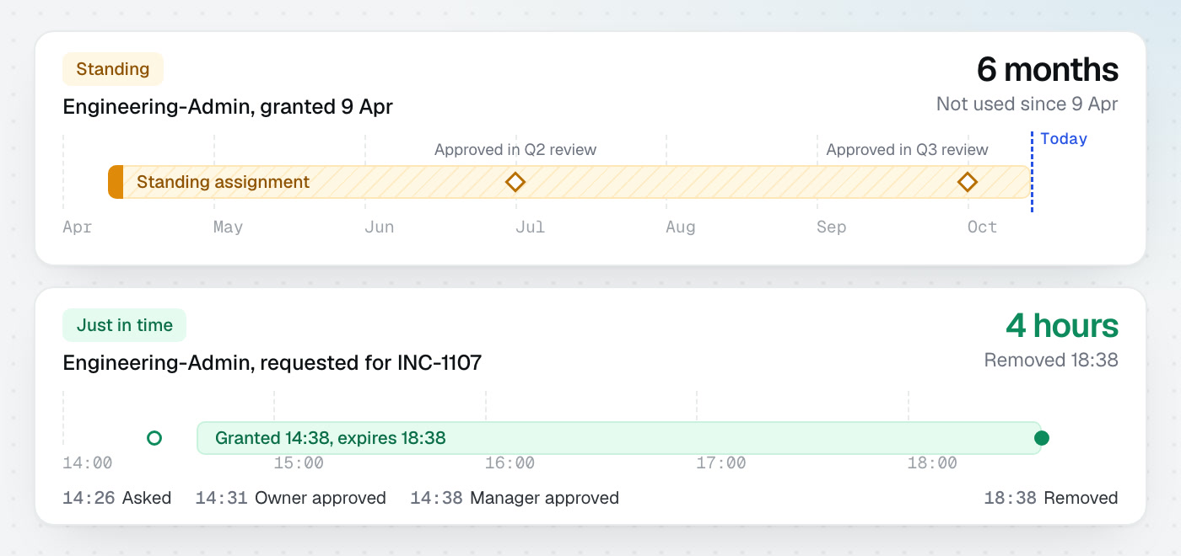Viewport: 1181px width, 556px height.
Task: Click the Sep axis label
Action: click(x=831, y=227)
